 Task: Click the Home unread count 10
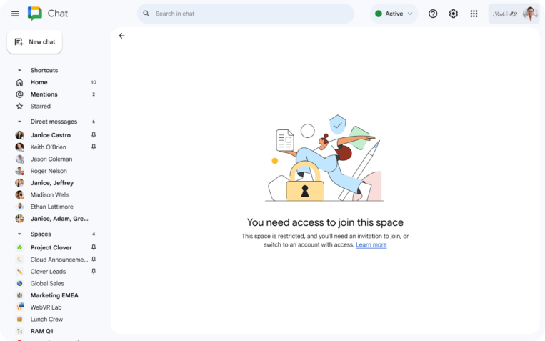pos(94,82)
